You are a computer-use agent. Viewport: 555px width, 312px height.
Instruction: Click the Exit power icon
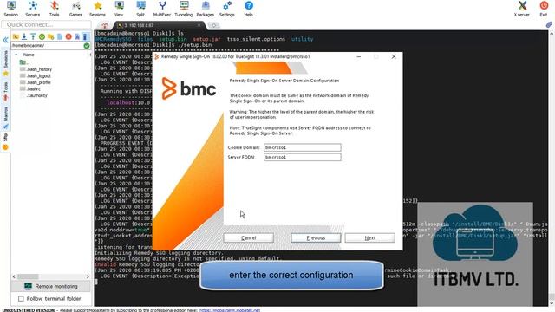tap(544, 9)
